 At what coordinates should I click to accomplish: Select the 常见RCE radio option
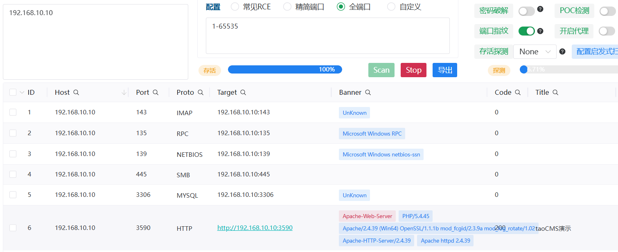coord(235,7)
